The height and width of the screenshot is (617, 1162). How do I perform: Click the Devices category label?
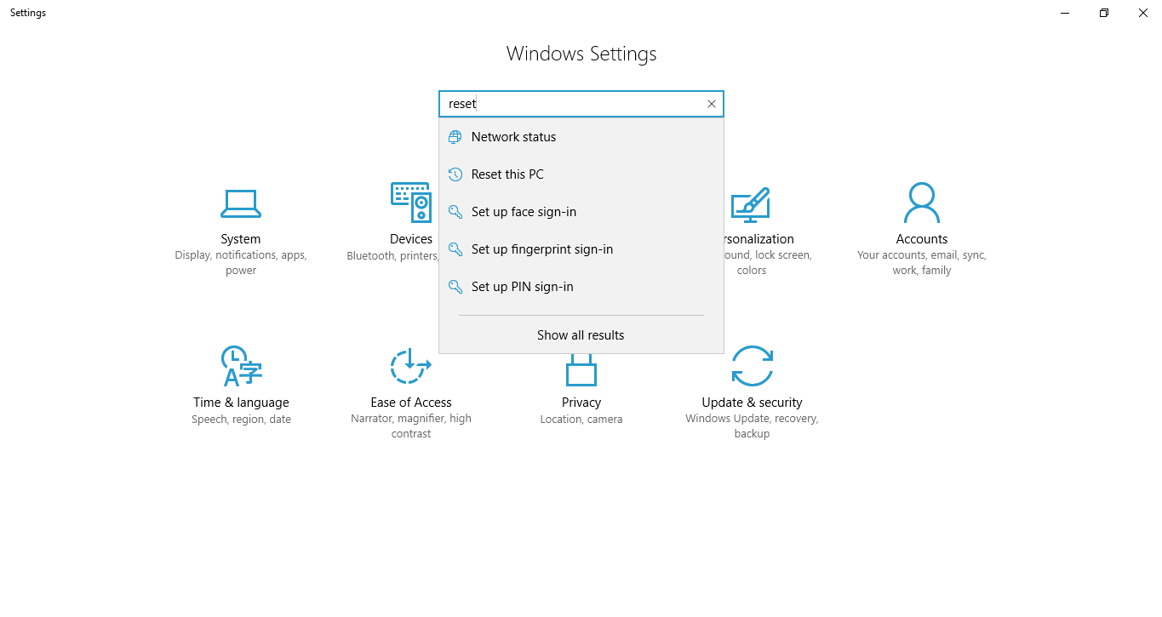point(411,239)
